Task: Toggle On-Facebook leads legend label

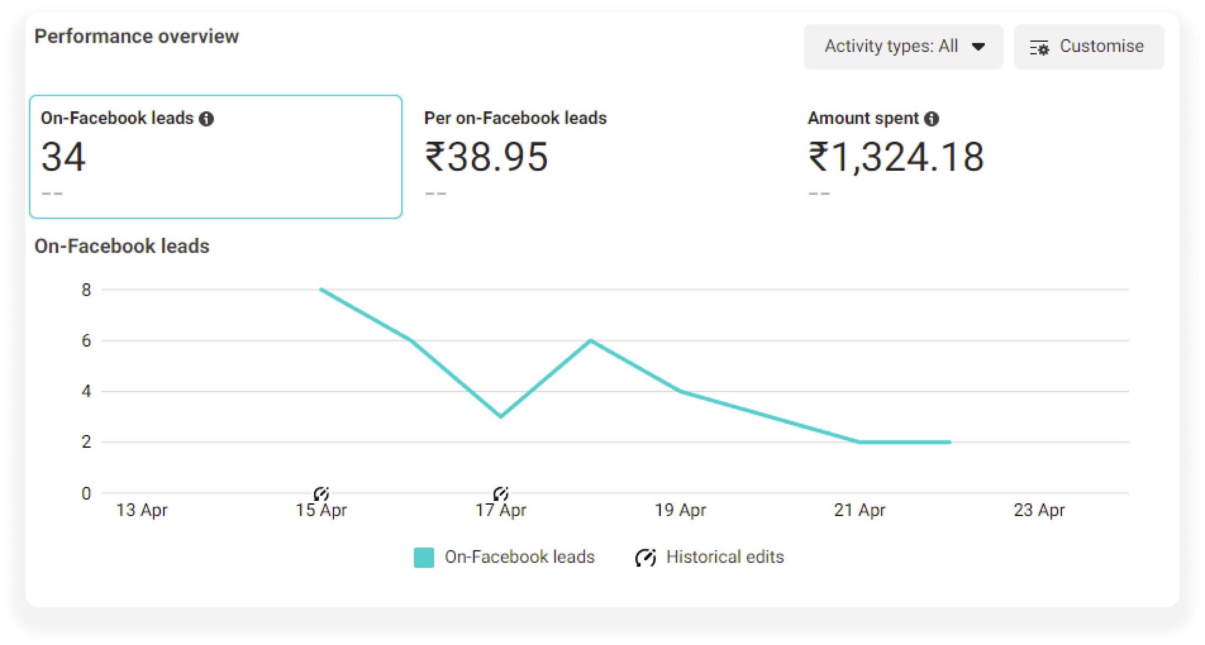Action: coord(519,556)
